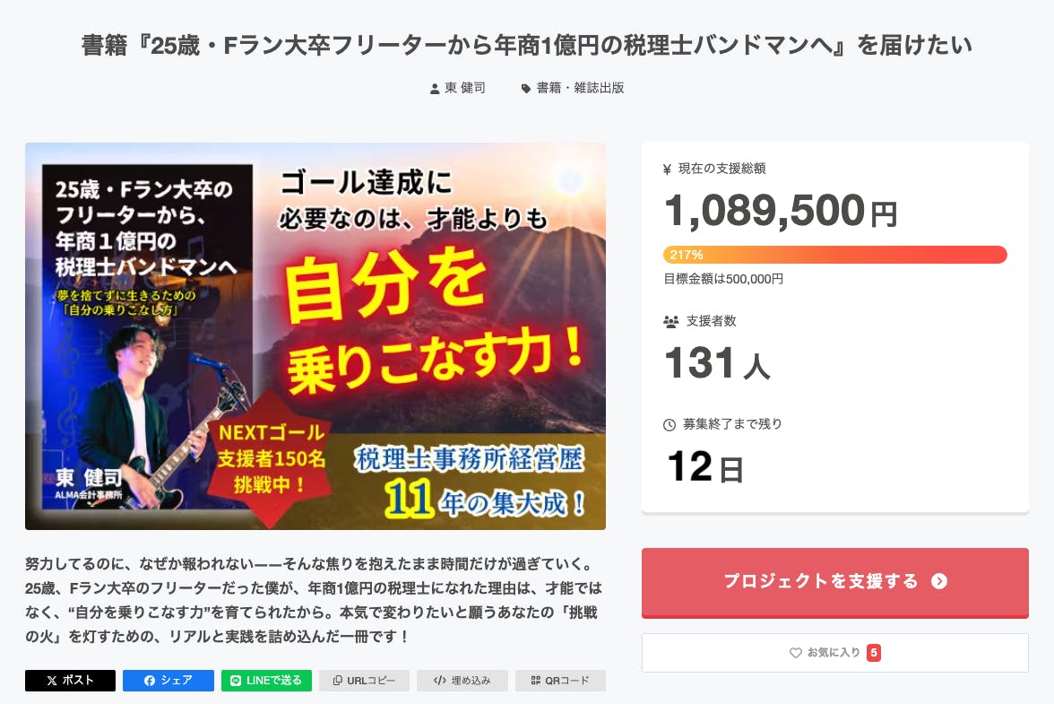Open author 東 健司's profile link
1054x704 pixels.
465,88
